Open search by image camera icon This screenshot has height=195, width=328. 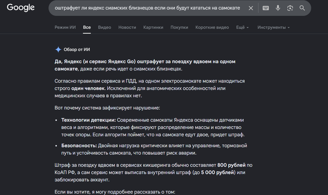(x=290, y=8)
